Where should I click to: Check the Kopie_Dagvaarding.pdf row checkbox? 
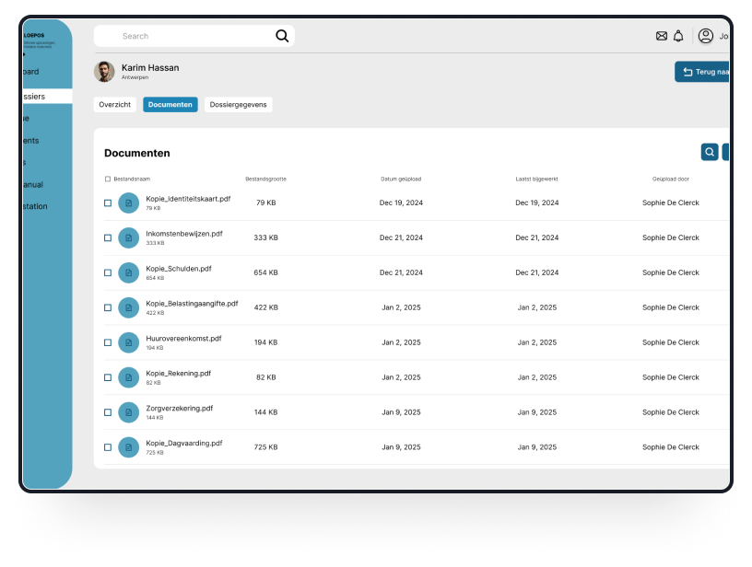tap(108, 447)
